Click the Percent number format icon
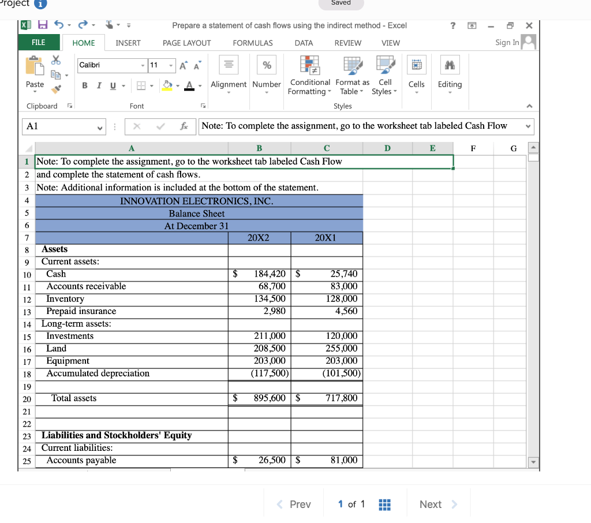Viewport: 591px width, 523px height. (266, 65)
